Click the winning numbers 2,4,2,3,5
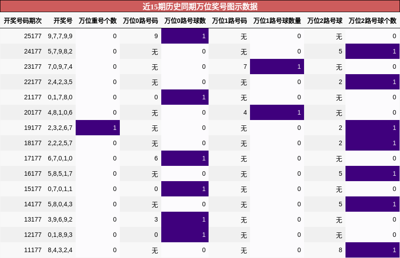 pos(60,82)
